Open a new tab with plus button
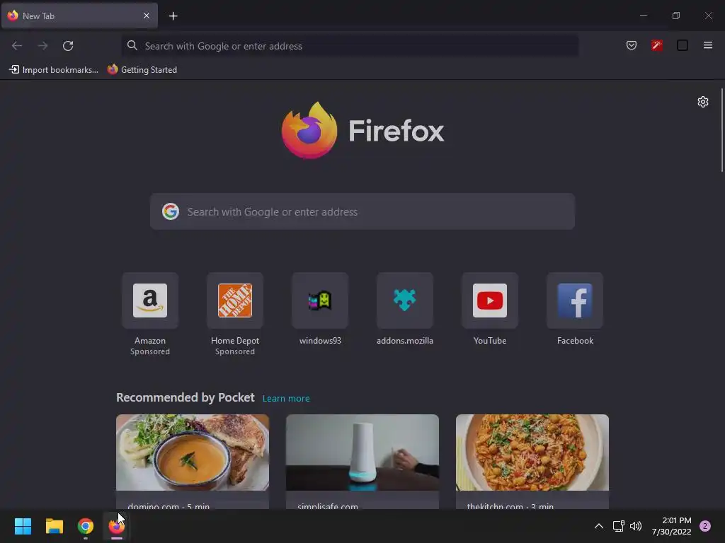Image resolution: width=725 pixels, height=543 pixels. coord(173,16)
